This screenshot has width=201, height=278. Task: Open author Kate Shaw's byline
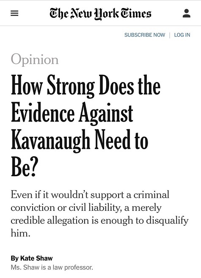coord(36,258)
